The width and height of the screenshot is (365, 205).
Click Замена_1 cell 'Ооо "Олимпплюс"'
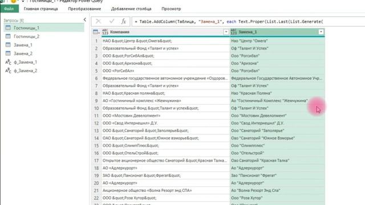[277, 146]
